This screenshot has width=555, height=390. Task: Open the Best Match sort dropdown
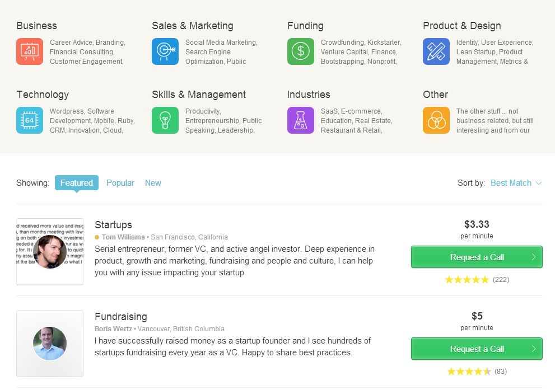(516, 183)
